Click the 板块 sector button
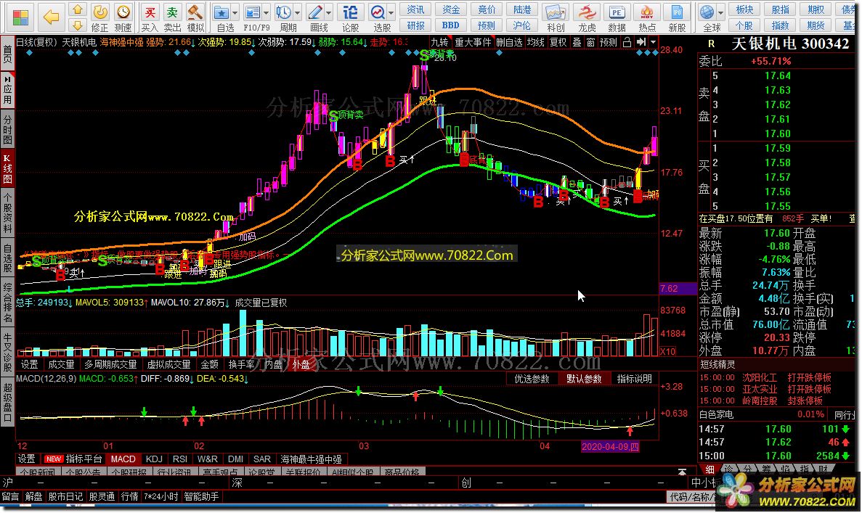 744,9
